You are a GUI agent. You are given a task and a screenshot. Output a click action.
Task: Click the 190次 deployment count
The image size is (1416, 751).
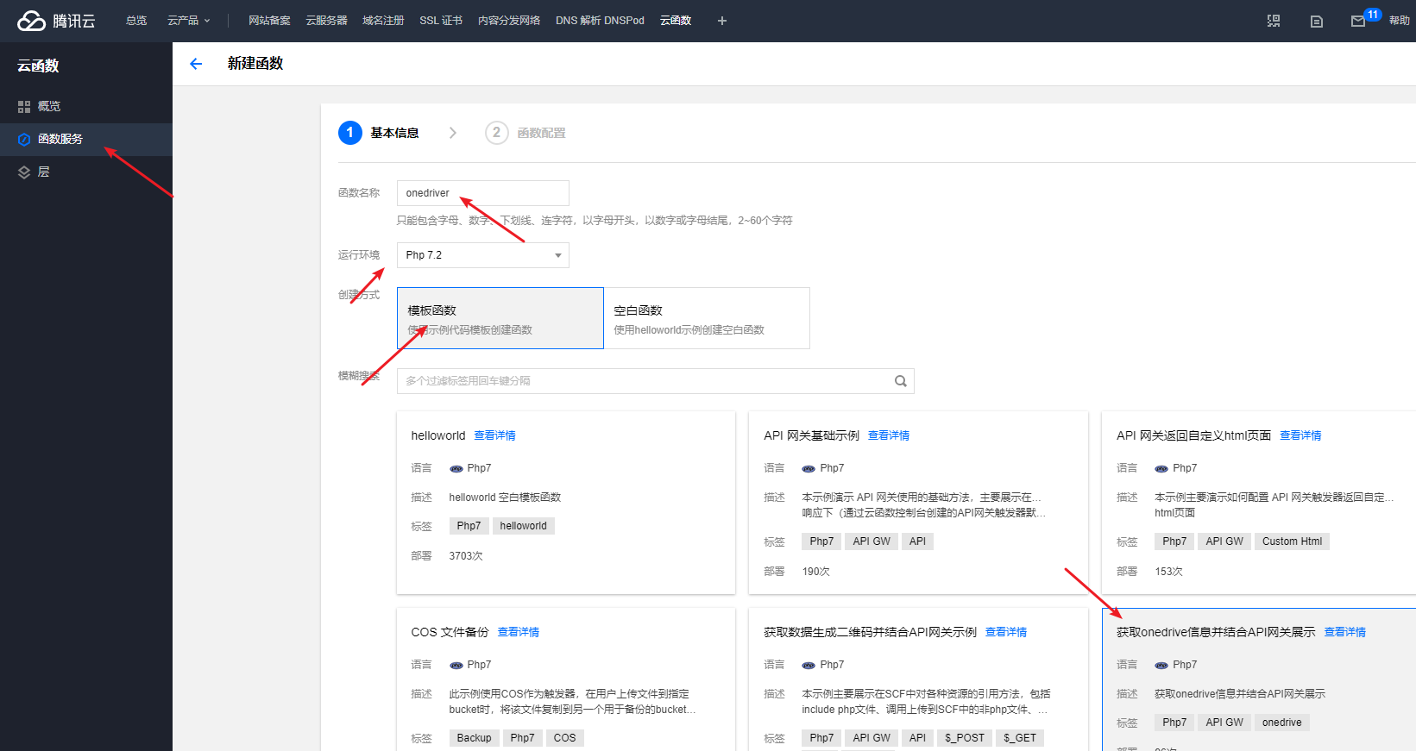point(815,572)
